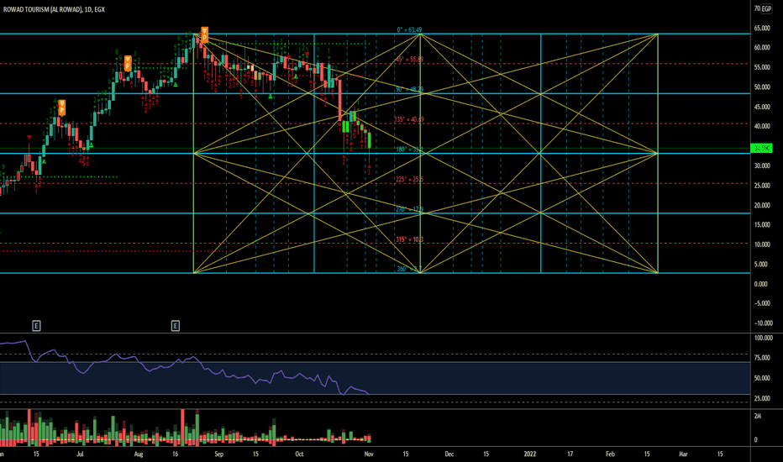Click the 45.000 price scale value
The image size is (783, 462).
[761, 107]
